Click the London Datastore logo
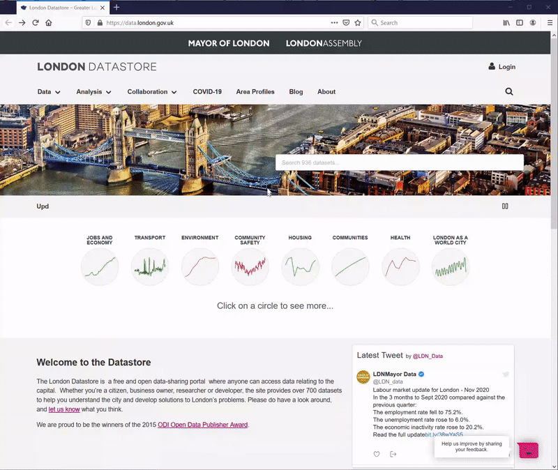The height and width of the screenshot is (470, 558). [x=97, y=67]
